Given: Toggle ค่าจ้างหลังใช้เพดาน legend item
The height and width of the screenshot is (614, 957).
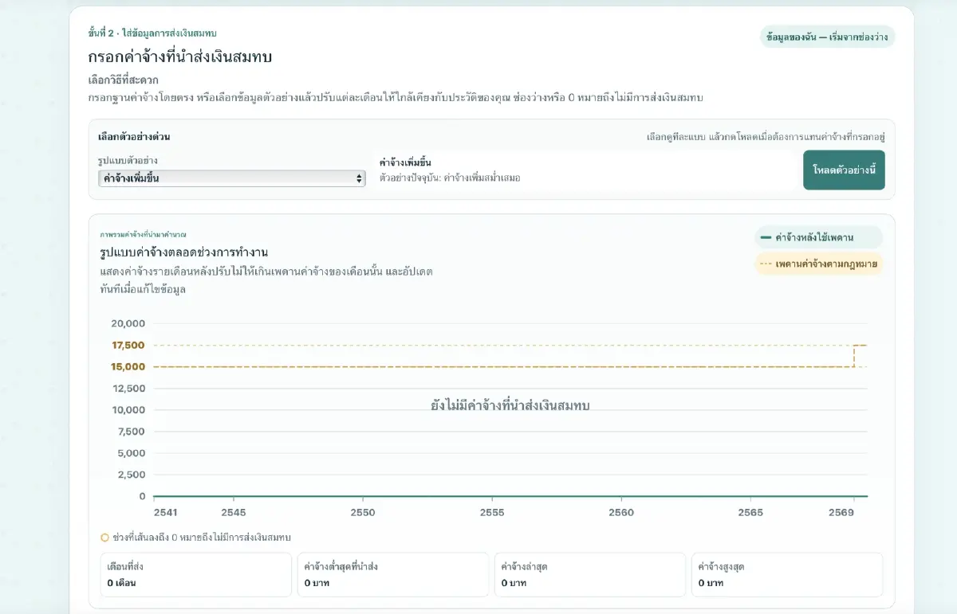Looking at the screenshot, I should 819,237.
